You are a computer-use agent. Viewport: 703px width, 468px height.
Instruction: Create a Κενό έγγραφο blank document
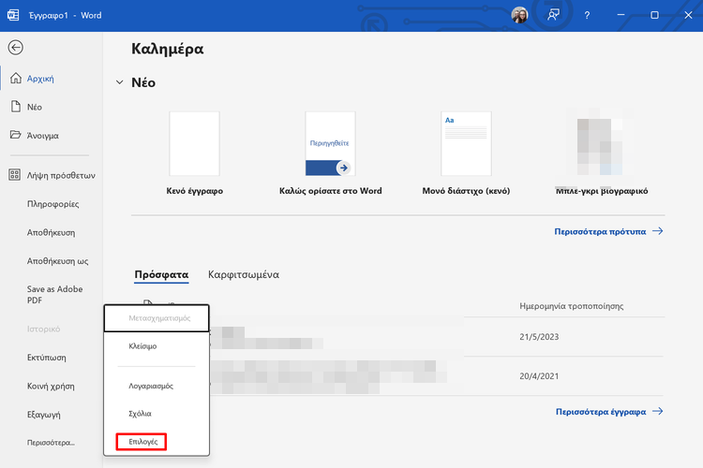(195, 154)
